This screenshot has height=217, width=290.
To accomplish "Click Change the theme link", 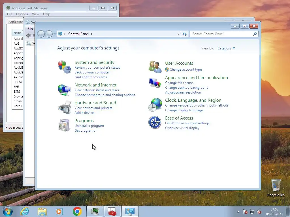I will pyautogui.click(x=179, y=83).
